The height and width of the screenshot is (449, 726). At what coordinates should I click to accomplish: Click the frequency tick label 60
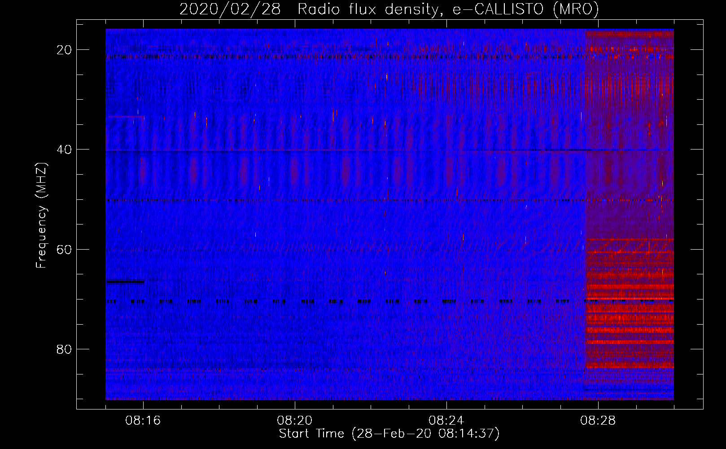point(64,249)
